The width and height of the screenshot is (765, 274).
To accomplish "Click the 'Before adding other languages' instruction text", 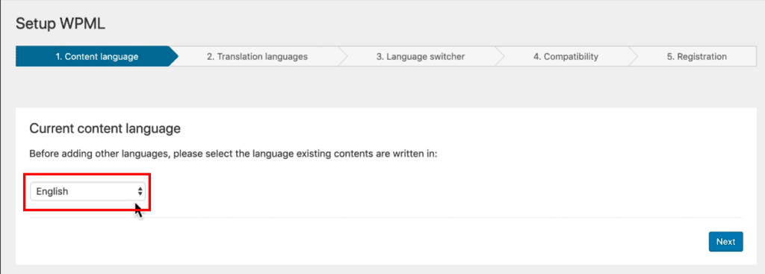I will [x=234, y=154].
